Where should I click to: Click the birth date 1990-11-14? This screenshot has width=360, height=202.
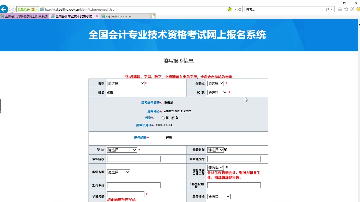tap(164, 125)
